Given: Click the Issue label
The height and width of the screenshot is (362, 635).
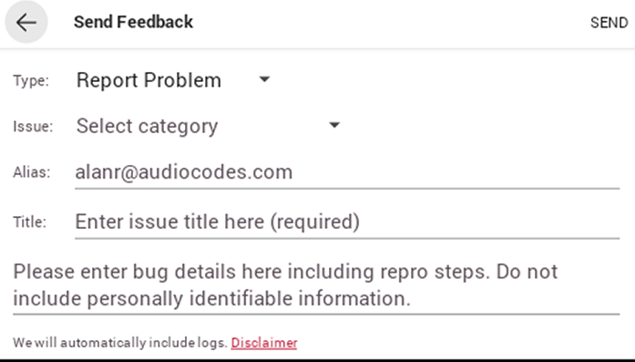Looking at the screenshot, I should [x=33, y=126].
